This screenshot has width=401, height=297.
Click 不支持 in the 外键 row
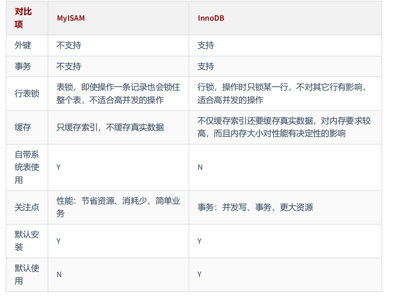pyautogui.click(x=69, y=45)
